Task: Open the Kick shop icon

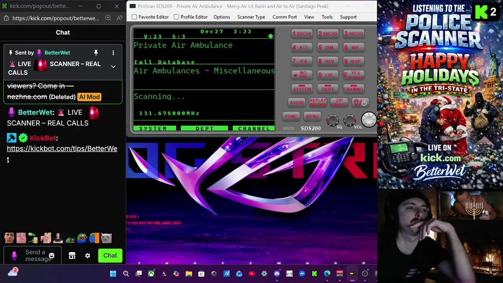Action: click(x=72, y=256)
